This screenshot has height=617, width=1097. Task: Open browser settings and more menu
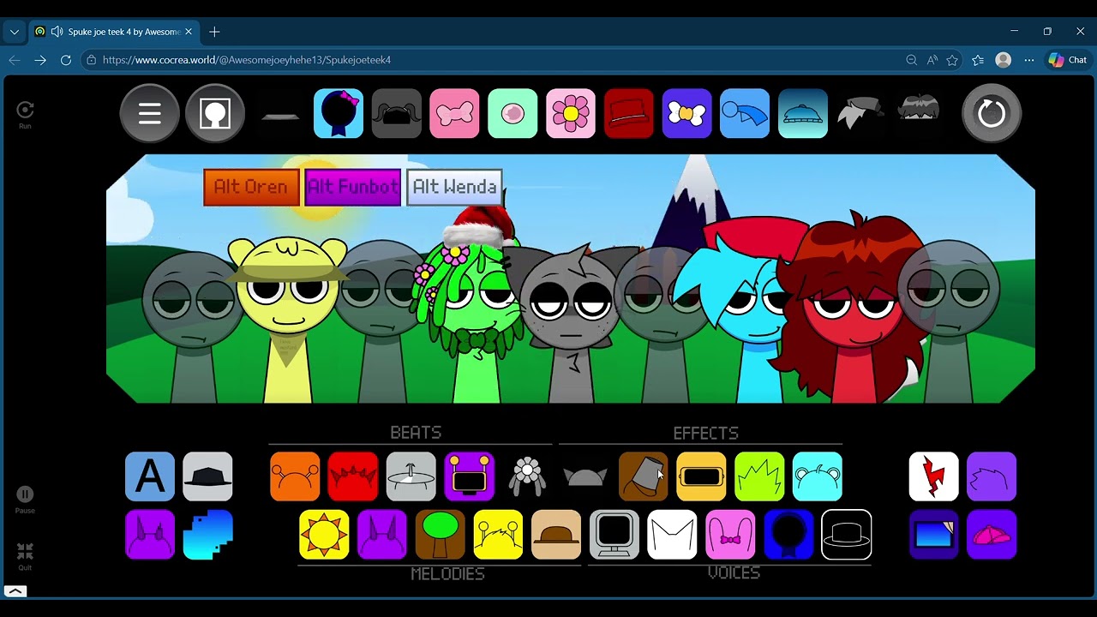coord(1029,60)
